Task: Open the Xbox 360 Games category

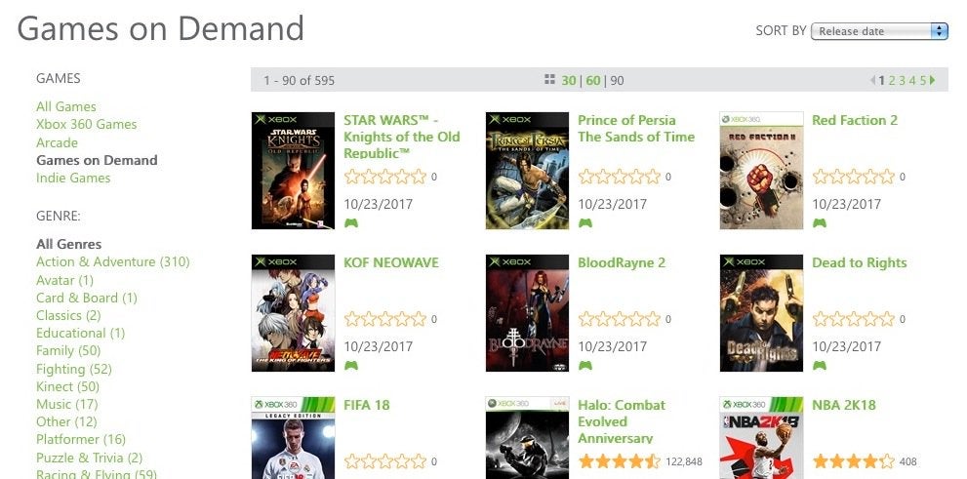Action: pos(86,124)
